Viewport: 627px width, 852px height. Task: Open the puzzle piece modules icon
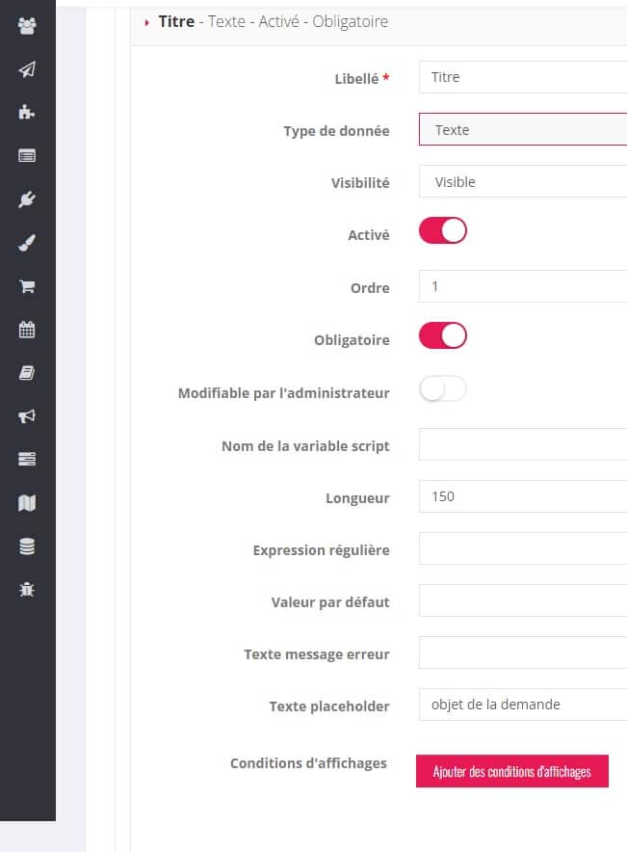click(27, 112)
